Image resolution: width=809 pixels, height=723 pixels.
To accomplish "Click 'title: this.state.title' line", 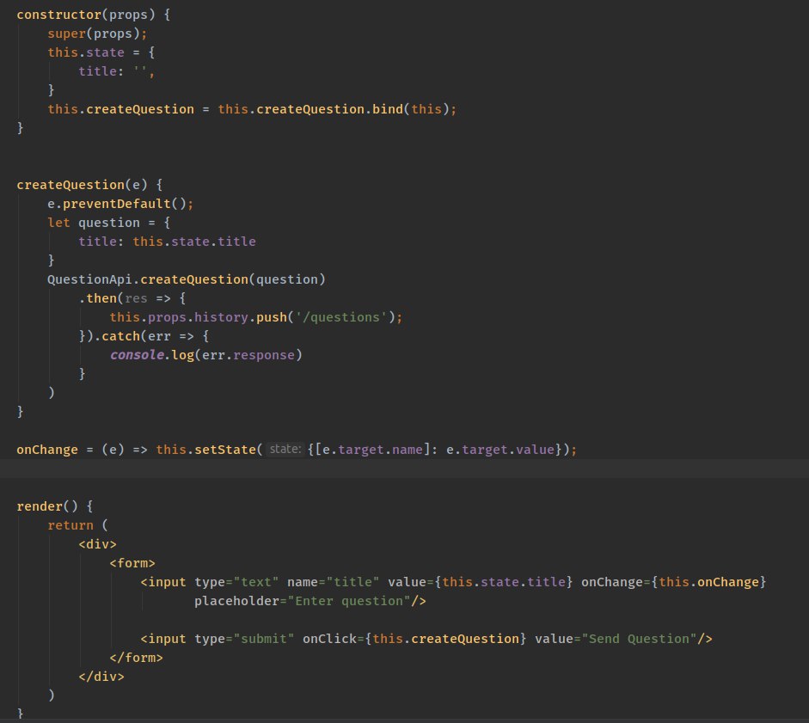I will point(167,242).
